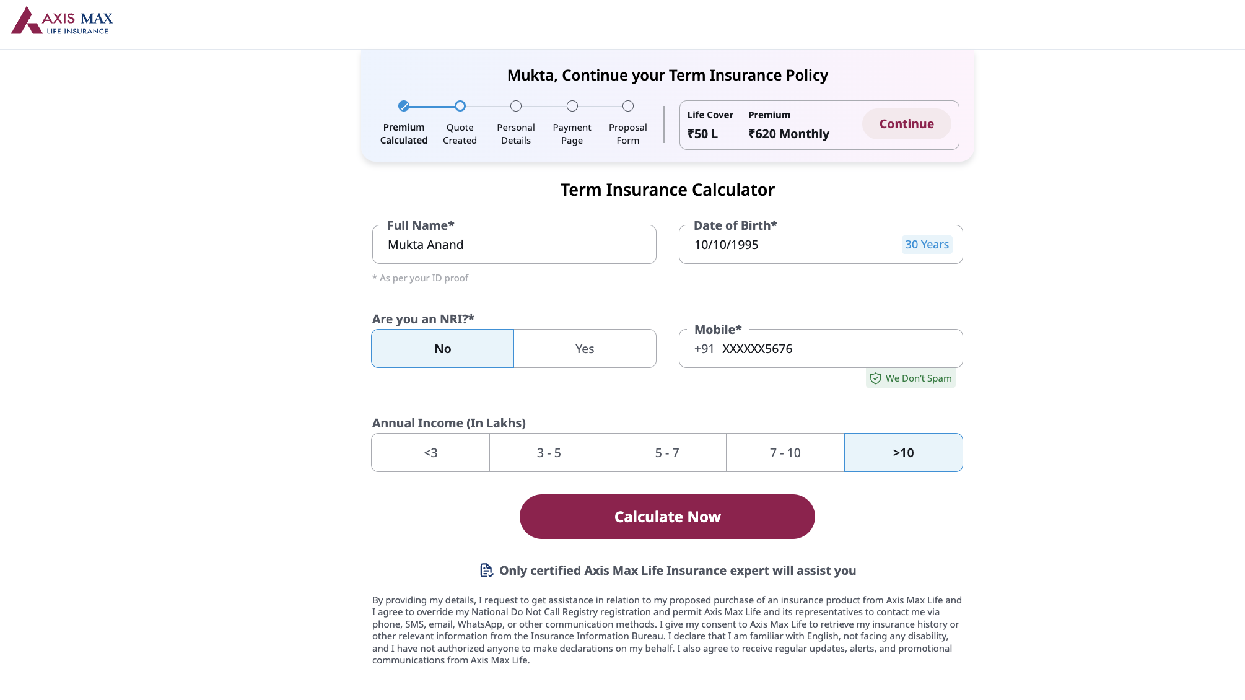The width and height of the screenshot is (1245, 700).
Task: Select Yes for the NRI question
Action: [x=584, y=348]
